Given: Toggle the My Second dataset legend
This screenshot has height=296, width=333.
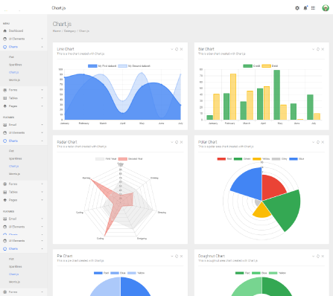Looking at the screenshot, I should point(134,66).
